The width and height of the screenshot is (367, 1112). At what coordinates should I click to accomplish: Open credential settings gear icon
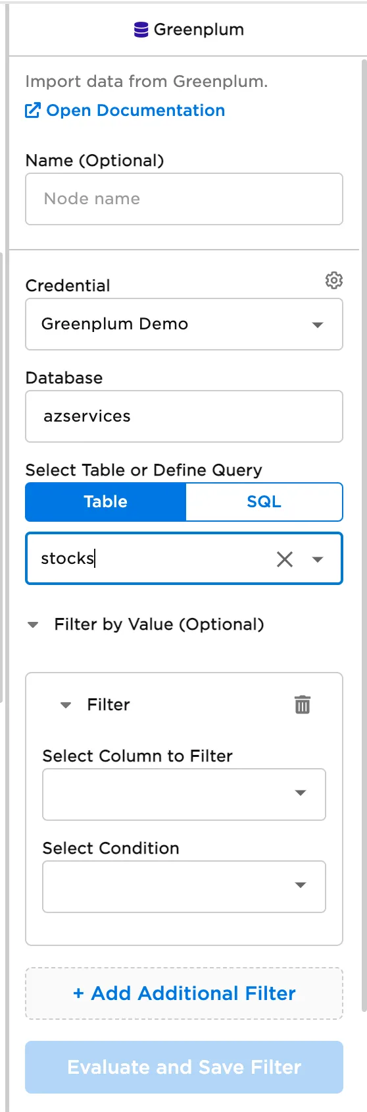click(334, 281)
